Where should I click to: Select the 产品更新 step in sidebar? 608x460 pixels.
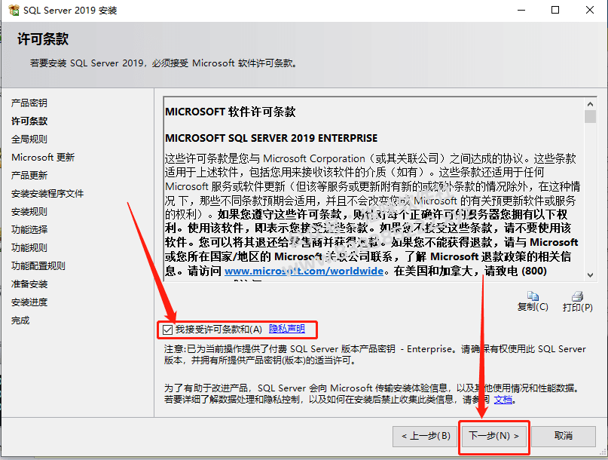(29, 176)
